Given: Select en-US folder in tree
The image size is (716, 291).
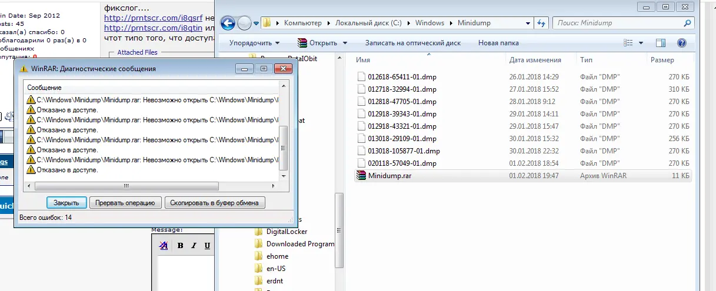Looking at the screenshot, I should (276, 269).
